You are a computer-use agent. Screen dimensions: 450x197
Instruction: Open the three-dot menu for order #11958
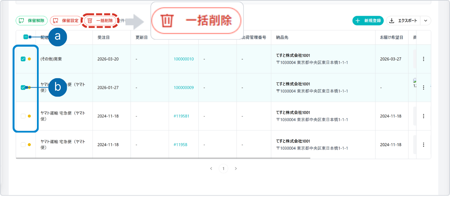[423, 145]
